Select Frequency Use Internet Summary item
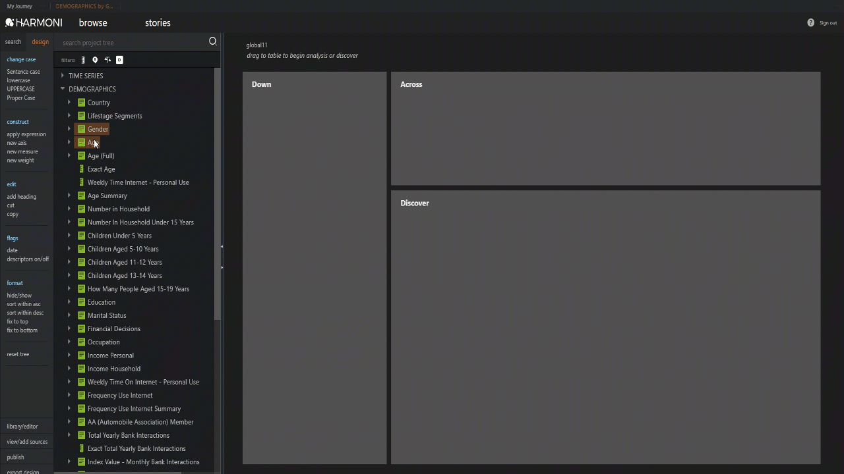This screenshot has height=474, width=844. point(134,409)
